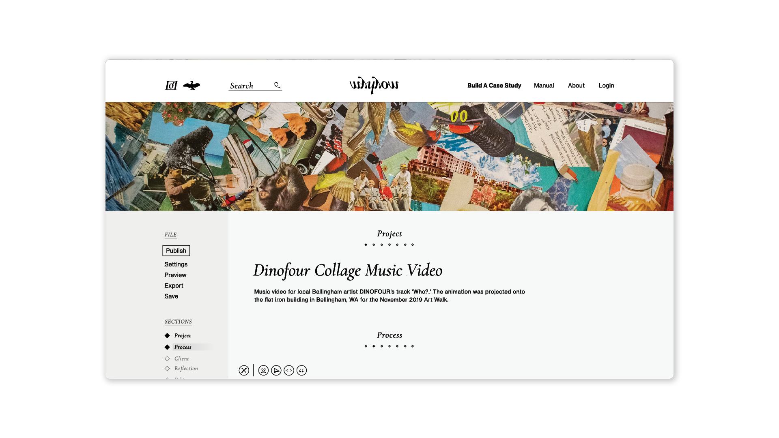Image resolution: width=779 pixels, height=438 pixels.
Task: Jump to the Client section in sidebar
Action: point(182,359)
